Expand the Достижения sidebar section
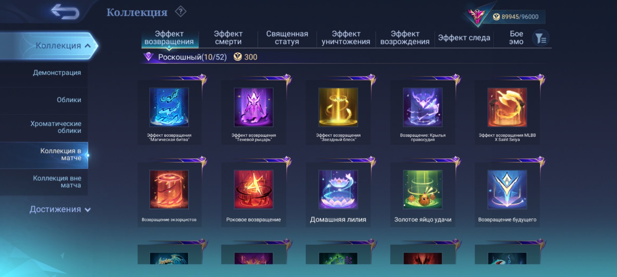This screenshot has height=277, width=617. (60, 209)
